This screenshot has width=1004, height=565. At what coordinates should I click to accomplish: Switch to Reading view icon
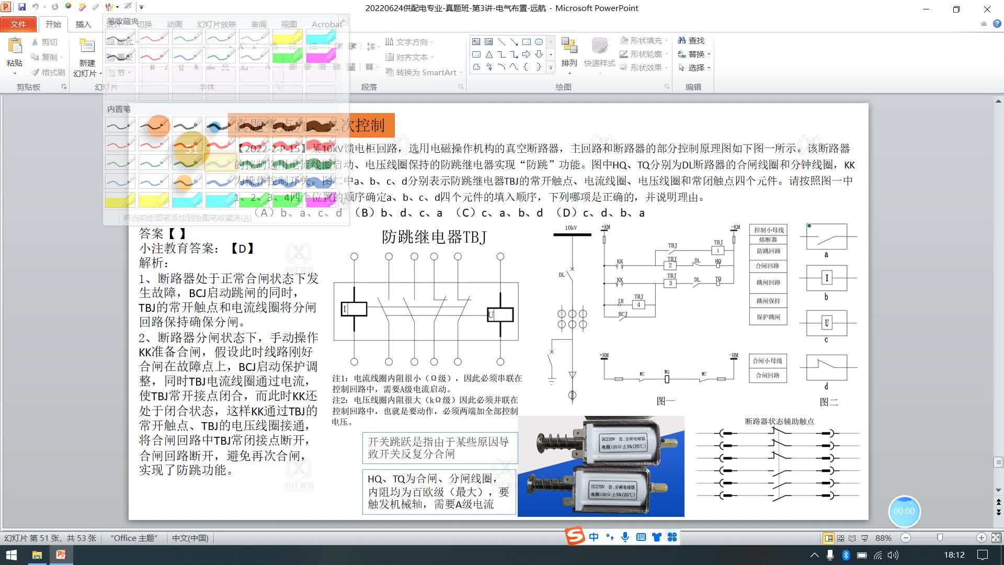tap(852, 538)
